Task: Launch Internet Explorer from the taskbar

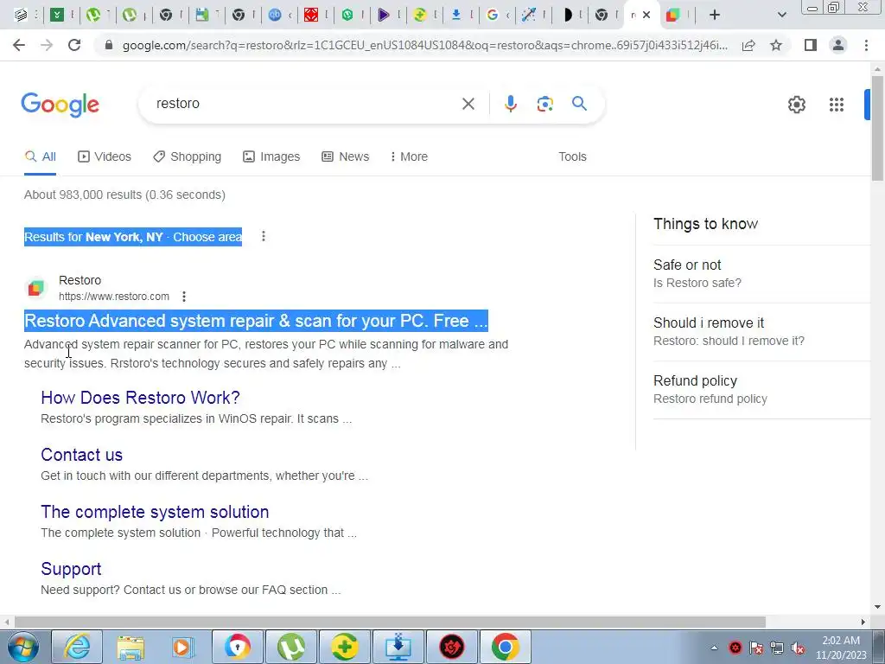Action: [77, 647]
